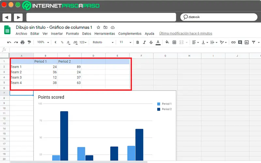The width and height of the screenshot is (261, 163).
Task: Open the Datos menu
Action: (x=86, y=34)
